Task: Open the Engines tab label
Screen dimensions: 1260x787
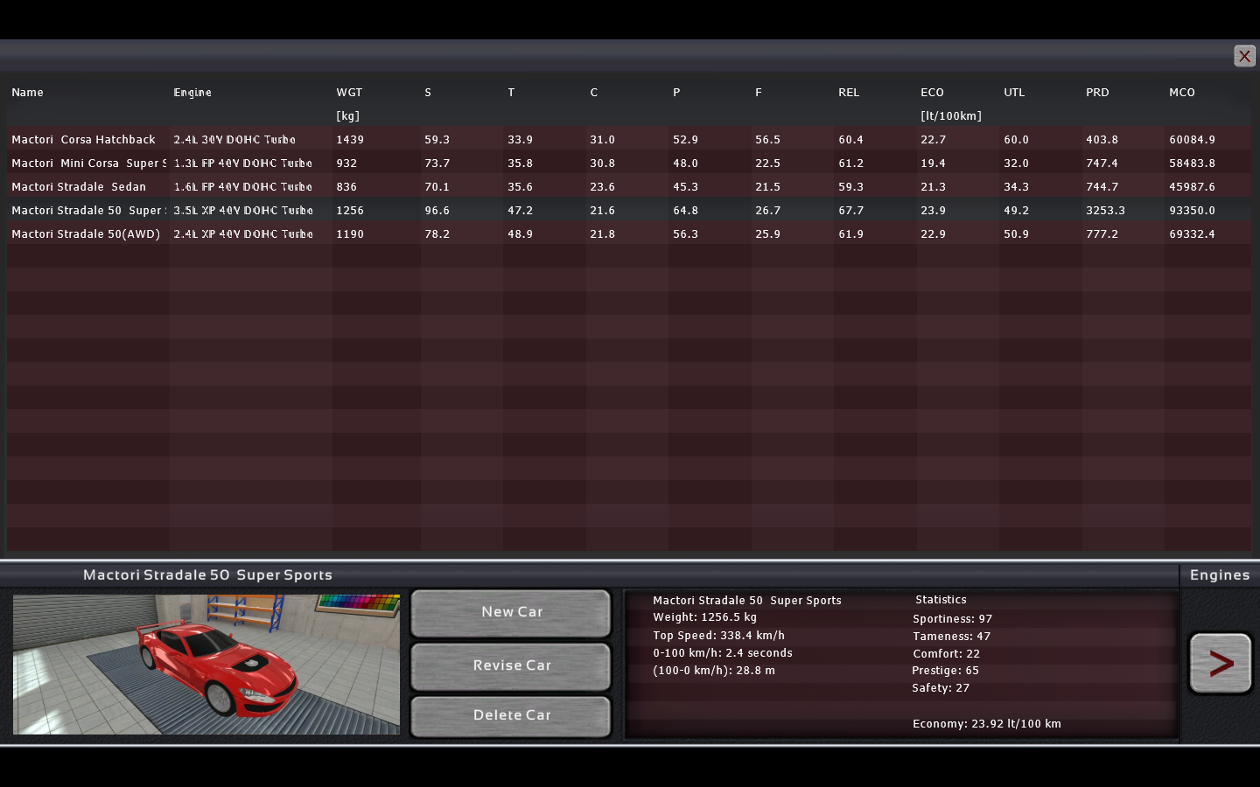Action: point(1219,575)
